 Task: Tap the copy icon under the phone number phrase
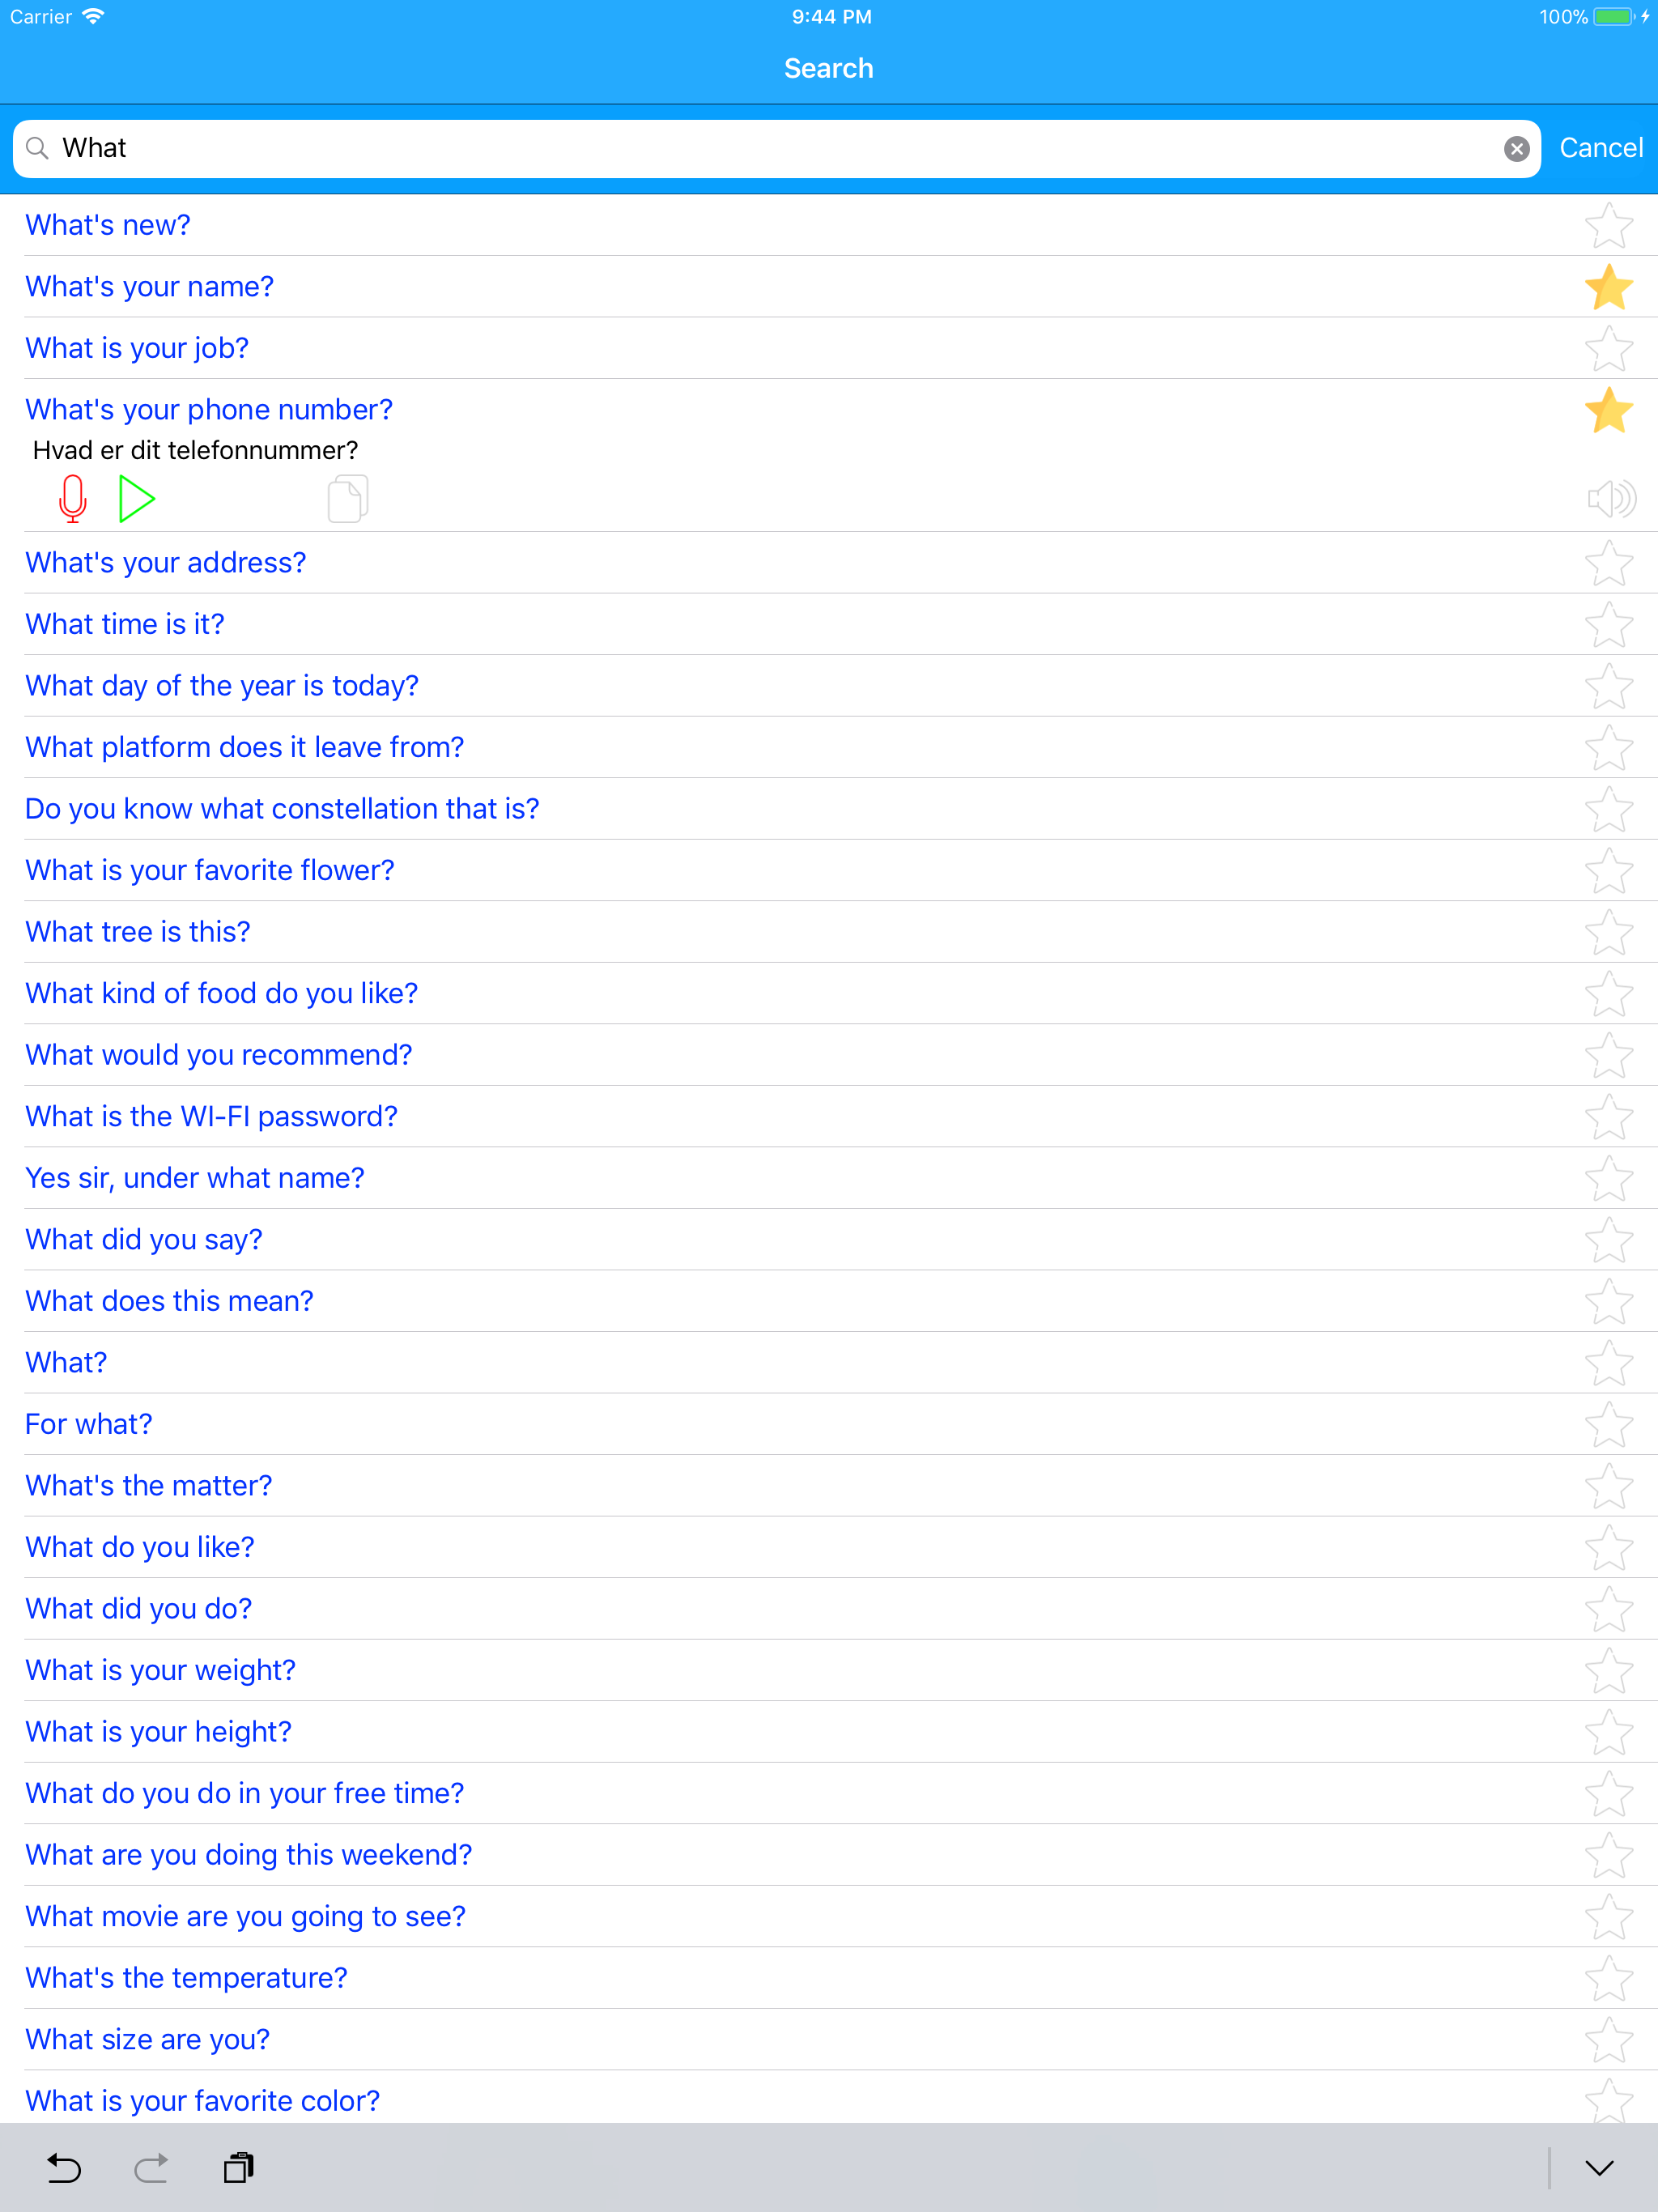(x=346, y=498)
